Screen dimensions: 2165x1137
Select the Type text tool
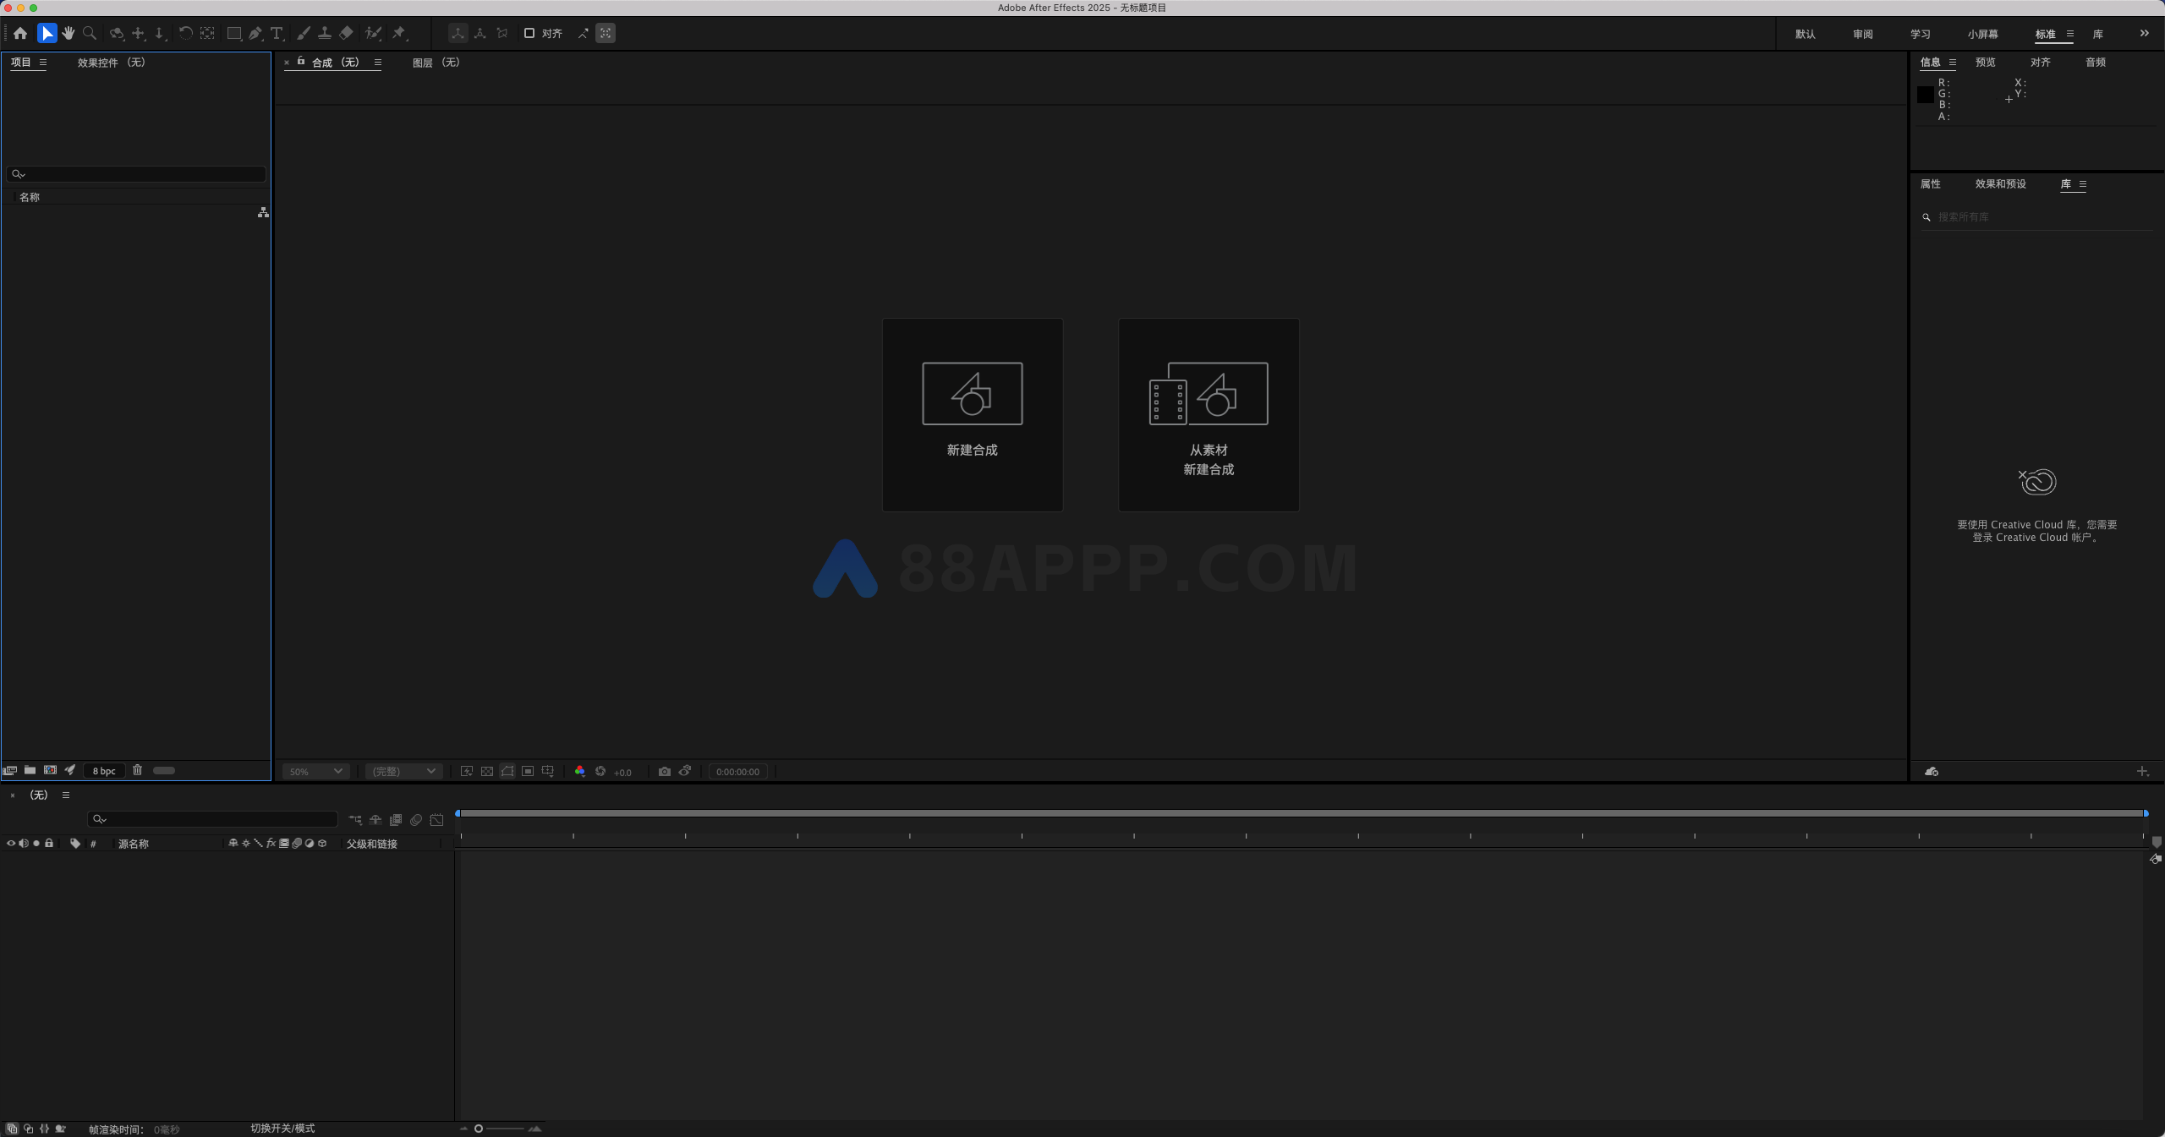coord(277,34)
